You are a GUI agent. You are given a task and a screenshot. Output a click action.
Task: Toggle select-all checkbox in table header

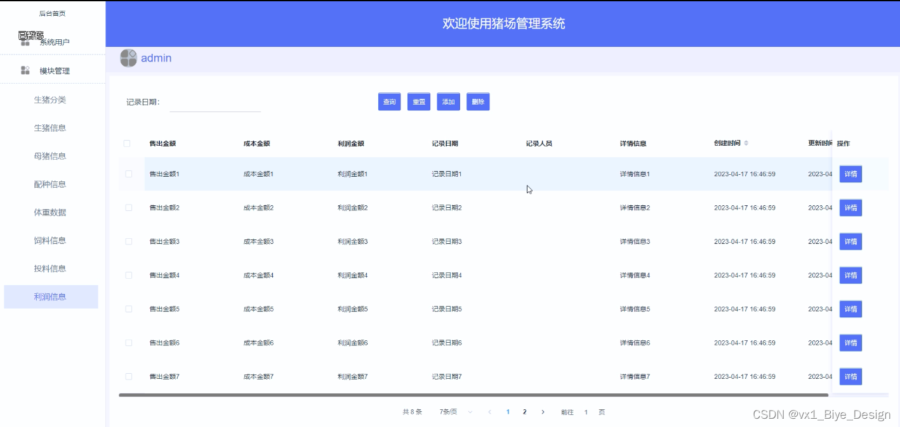tap(127, 144)
